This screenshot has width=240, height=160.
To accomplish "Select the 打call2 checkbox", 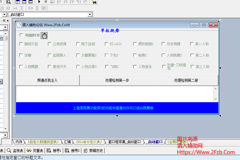I will pyautogui.click(x=106, y=44).
